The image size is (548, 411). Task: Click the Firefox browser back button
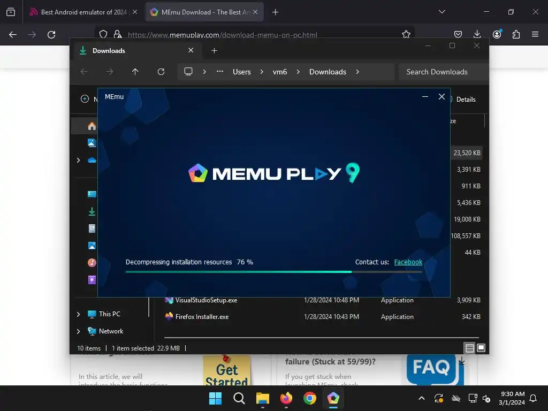13,35
